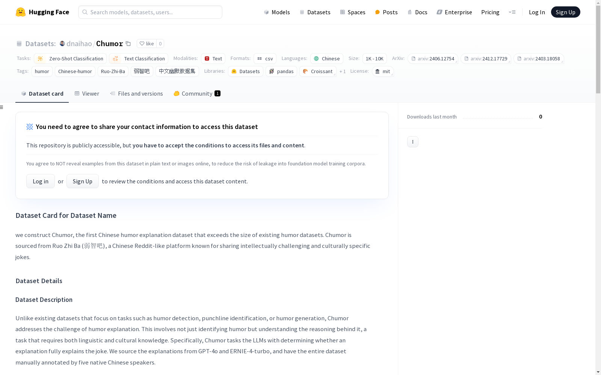Open the mit license tag
601x375 pixels.
[x=383, y=71]
